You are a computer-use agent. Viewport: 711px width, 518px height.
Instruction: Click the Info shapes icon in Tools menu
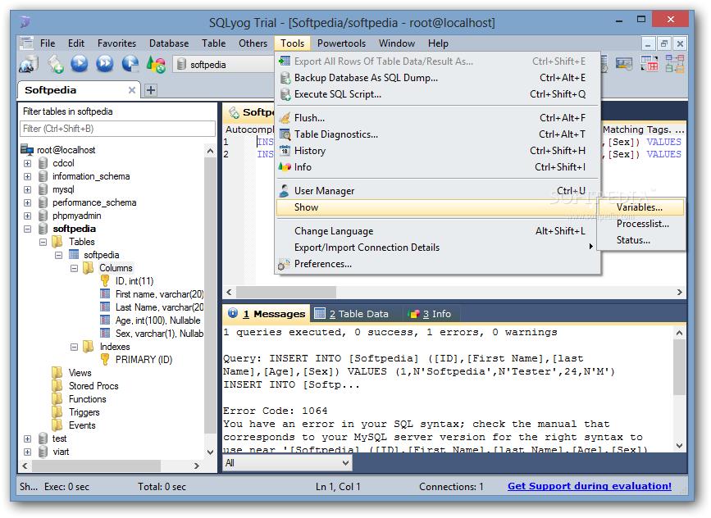tap(285, 166)
